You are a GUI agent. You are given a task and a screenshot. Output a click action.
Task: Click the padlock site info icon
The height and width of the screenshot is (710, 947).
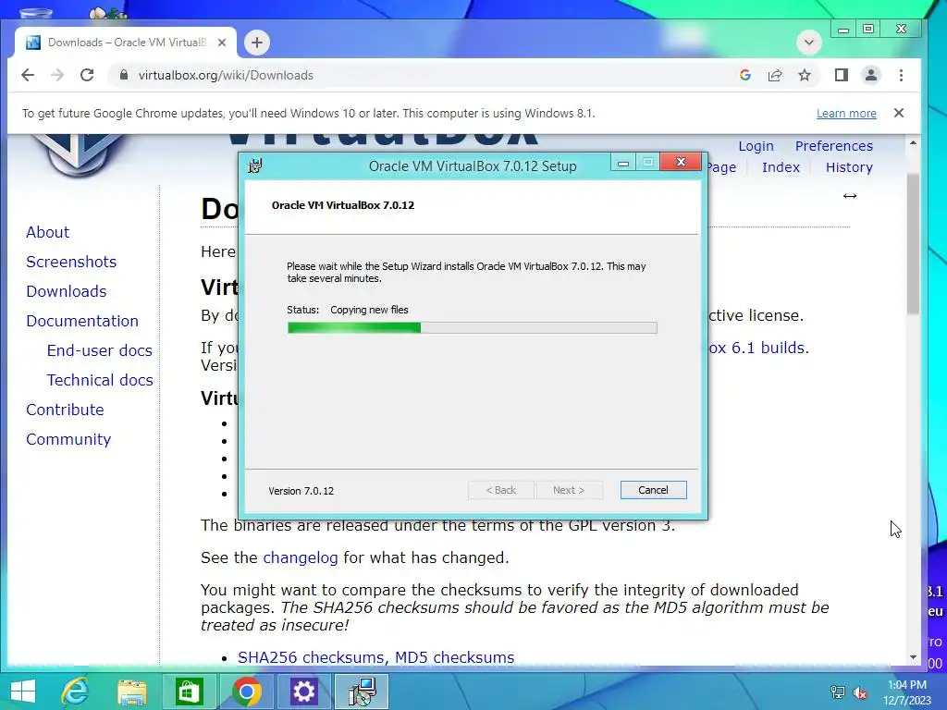pos(124,75)
